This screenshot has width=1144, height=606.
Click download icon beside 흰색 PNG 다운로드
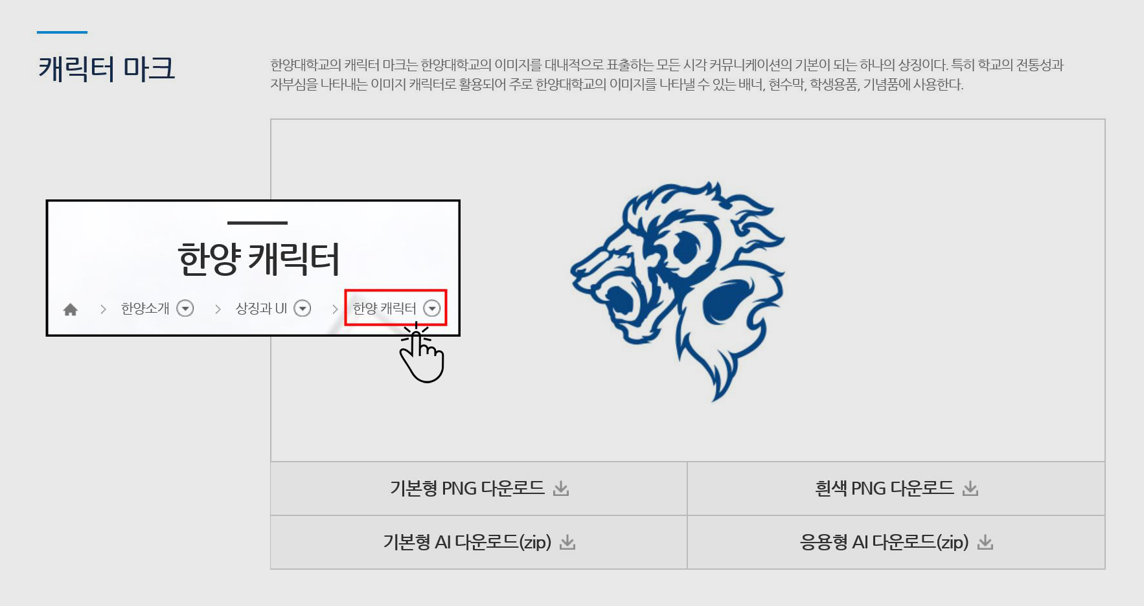click(970, 489)
